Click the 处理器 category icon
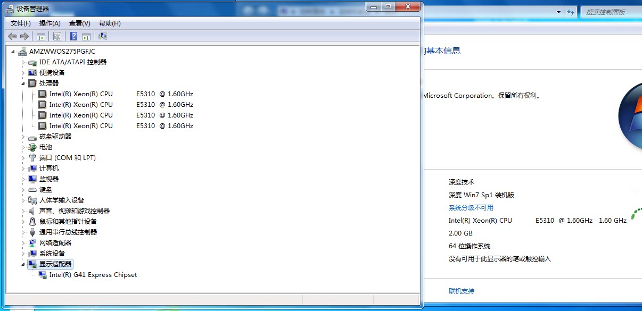Screen dimensions: 642x311 point(32,83)
